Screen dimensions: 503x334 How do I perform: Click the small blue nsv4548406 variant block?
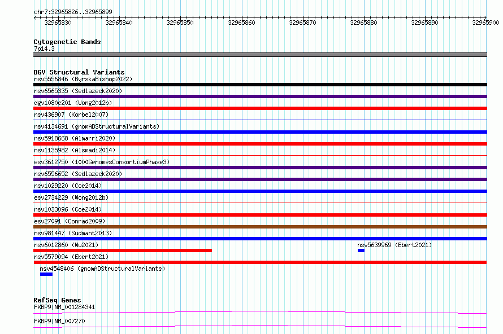(x=46, y=274)
